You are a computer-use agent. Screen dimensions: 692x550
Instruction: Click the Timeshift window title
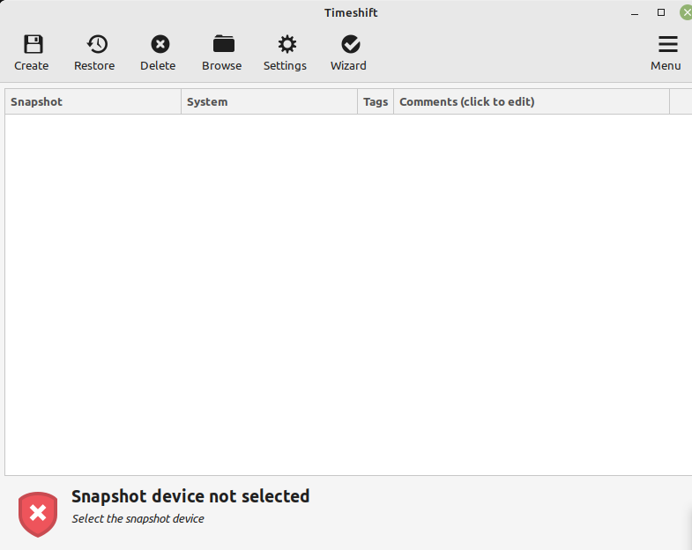tap(352, 13)
